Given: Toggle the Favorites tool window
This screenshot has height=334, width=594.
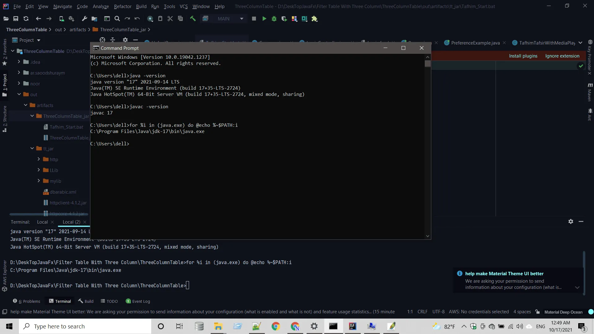Looking at the screenshot, I should (x=5, y=52).
